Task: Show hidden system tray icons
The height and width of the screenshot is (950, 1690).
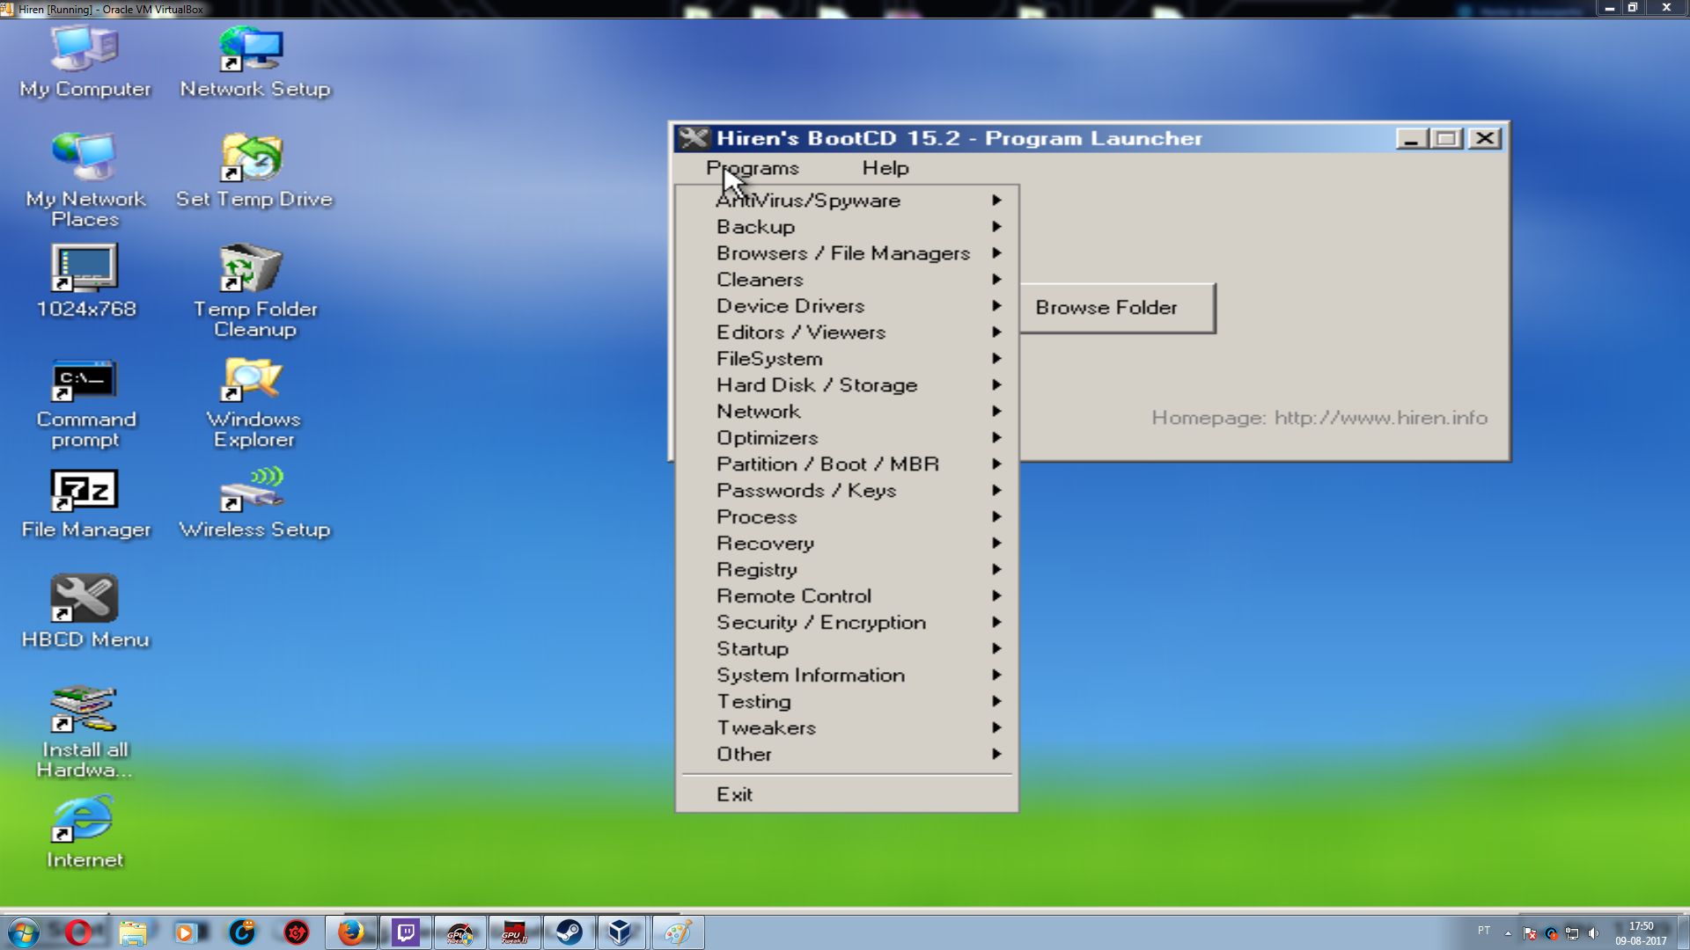Action: (x=1508, y=933)
